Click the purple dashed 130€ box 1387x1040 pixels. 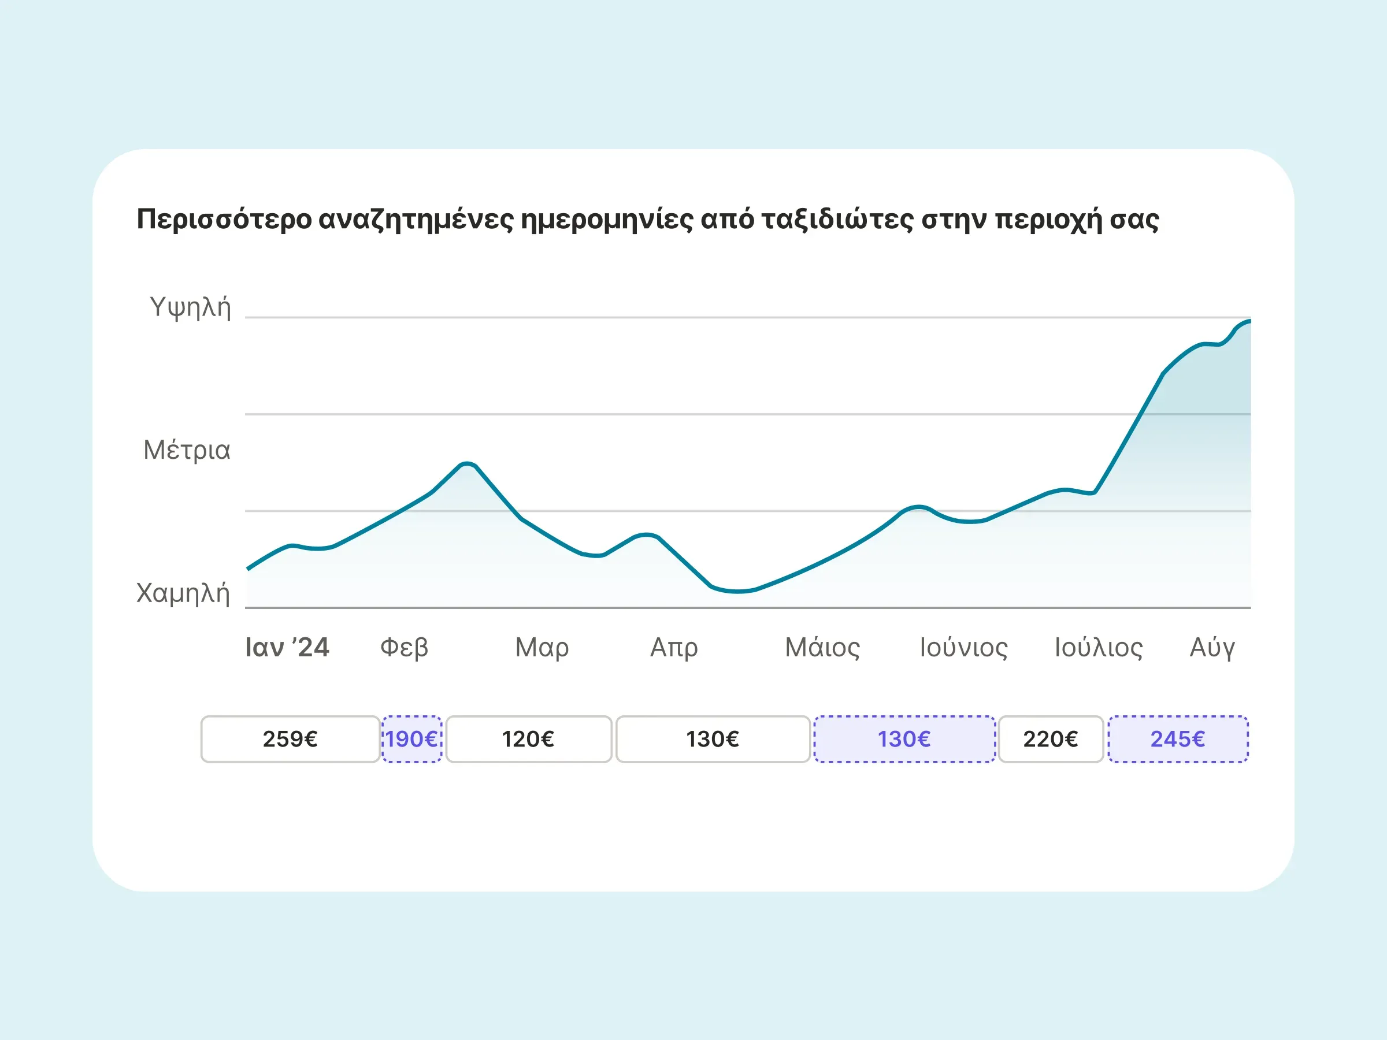click(x=904, y=739)
